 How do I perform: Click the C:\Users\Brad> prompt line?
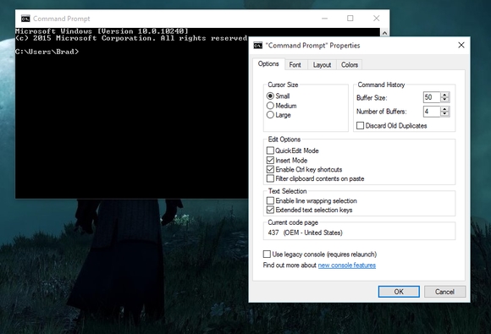point(47,52)
